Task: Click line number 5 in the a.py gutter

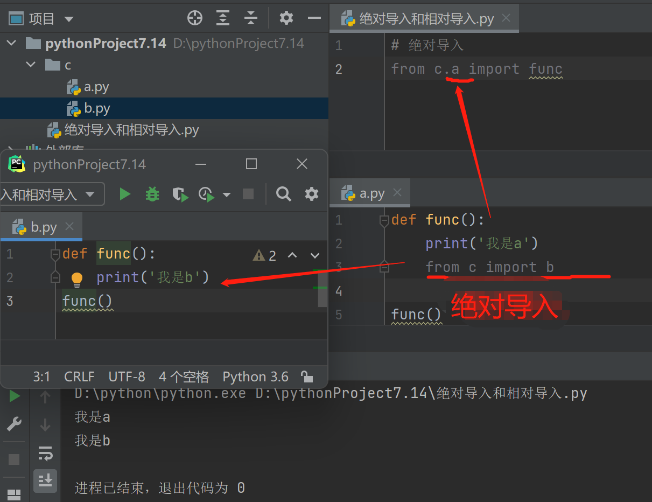Action: click(338, 315)
